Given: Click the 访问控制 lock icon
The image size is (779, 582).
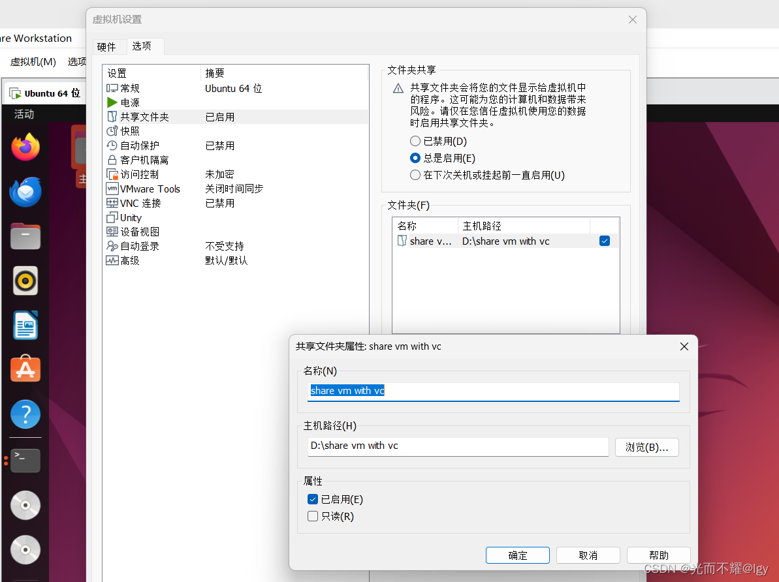Looking at the screenshot, I should click(x=112, y=174).
